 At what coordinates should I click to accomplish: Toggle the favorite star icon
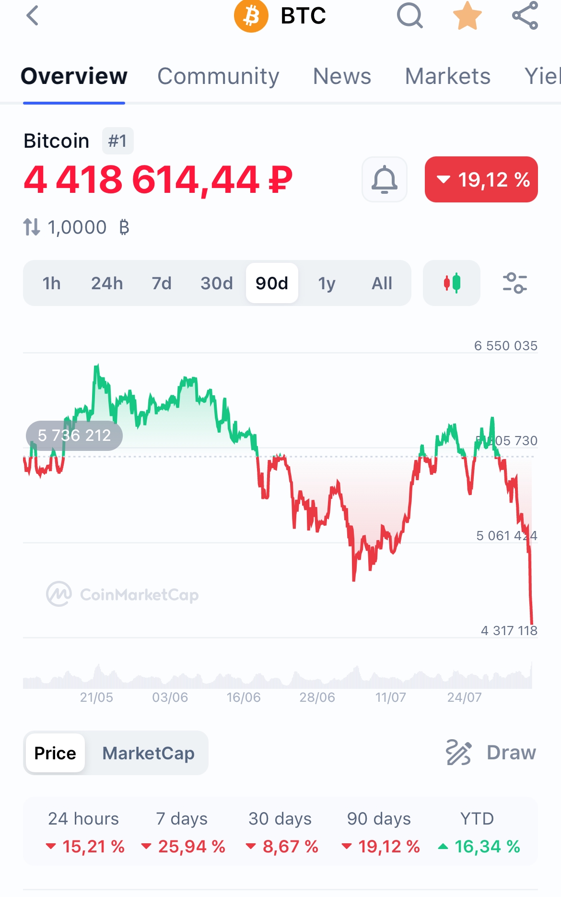(467, 16)
